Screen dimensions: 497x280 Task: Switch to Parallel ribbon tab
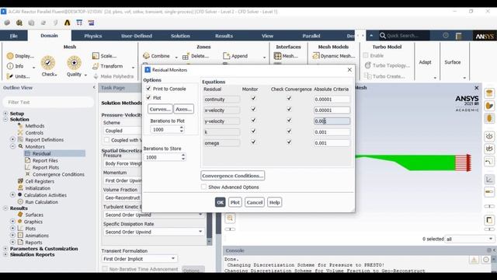pos(311,36)
